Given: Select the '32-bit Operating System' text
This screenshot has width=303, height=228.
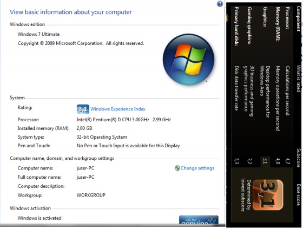Looking at the screenshot, I should pyautogui.click(x=102, y=137).
